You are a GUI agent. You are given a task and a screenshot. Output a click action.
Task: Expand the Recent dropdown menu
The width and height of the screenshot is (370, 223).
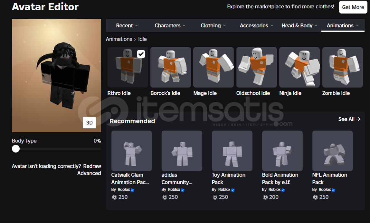coord(127,25)
